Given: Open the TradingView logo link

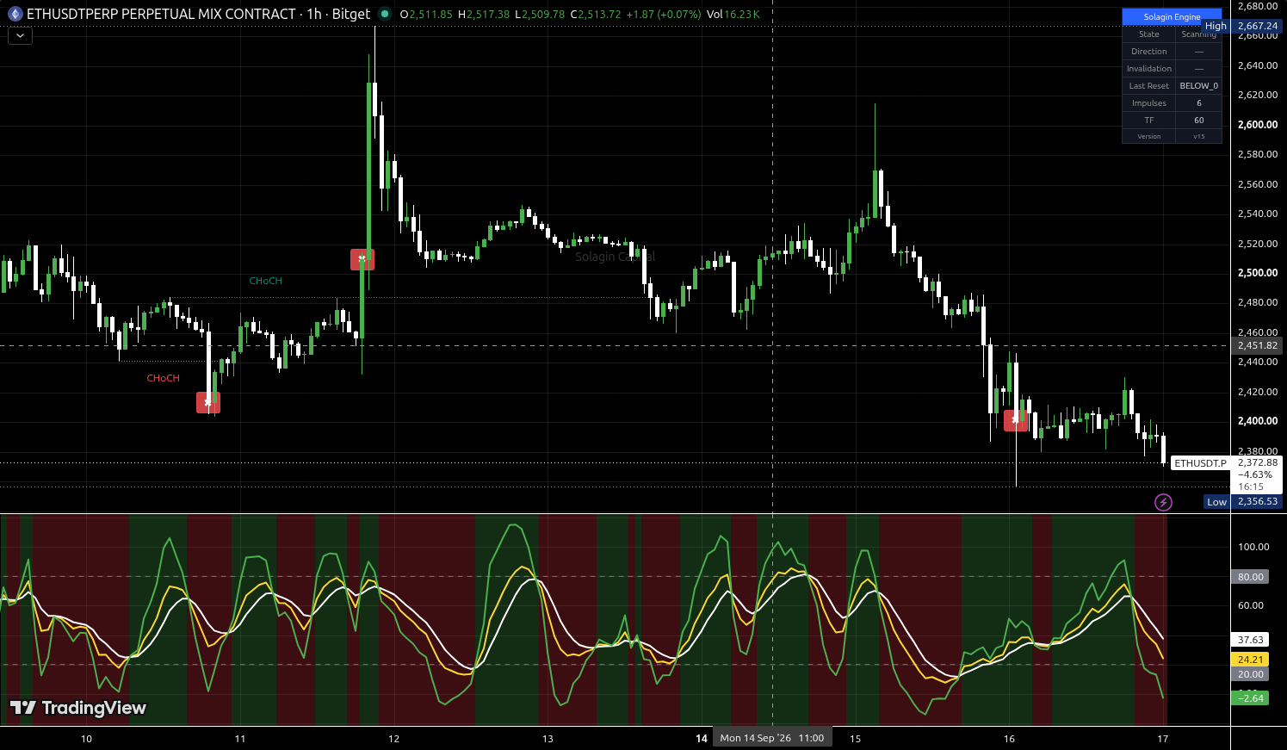Looking at the screenshot, I should [x=78, y=708].
